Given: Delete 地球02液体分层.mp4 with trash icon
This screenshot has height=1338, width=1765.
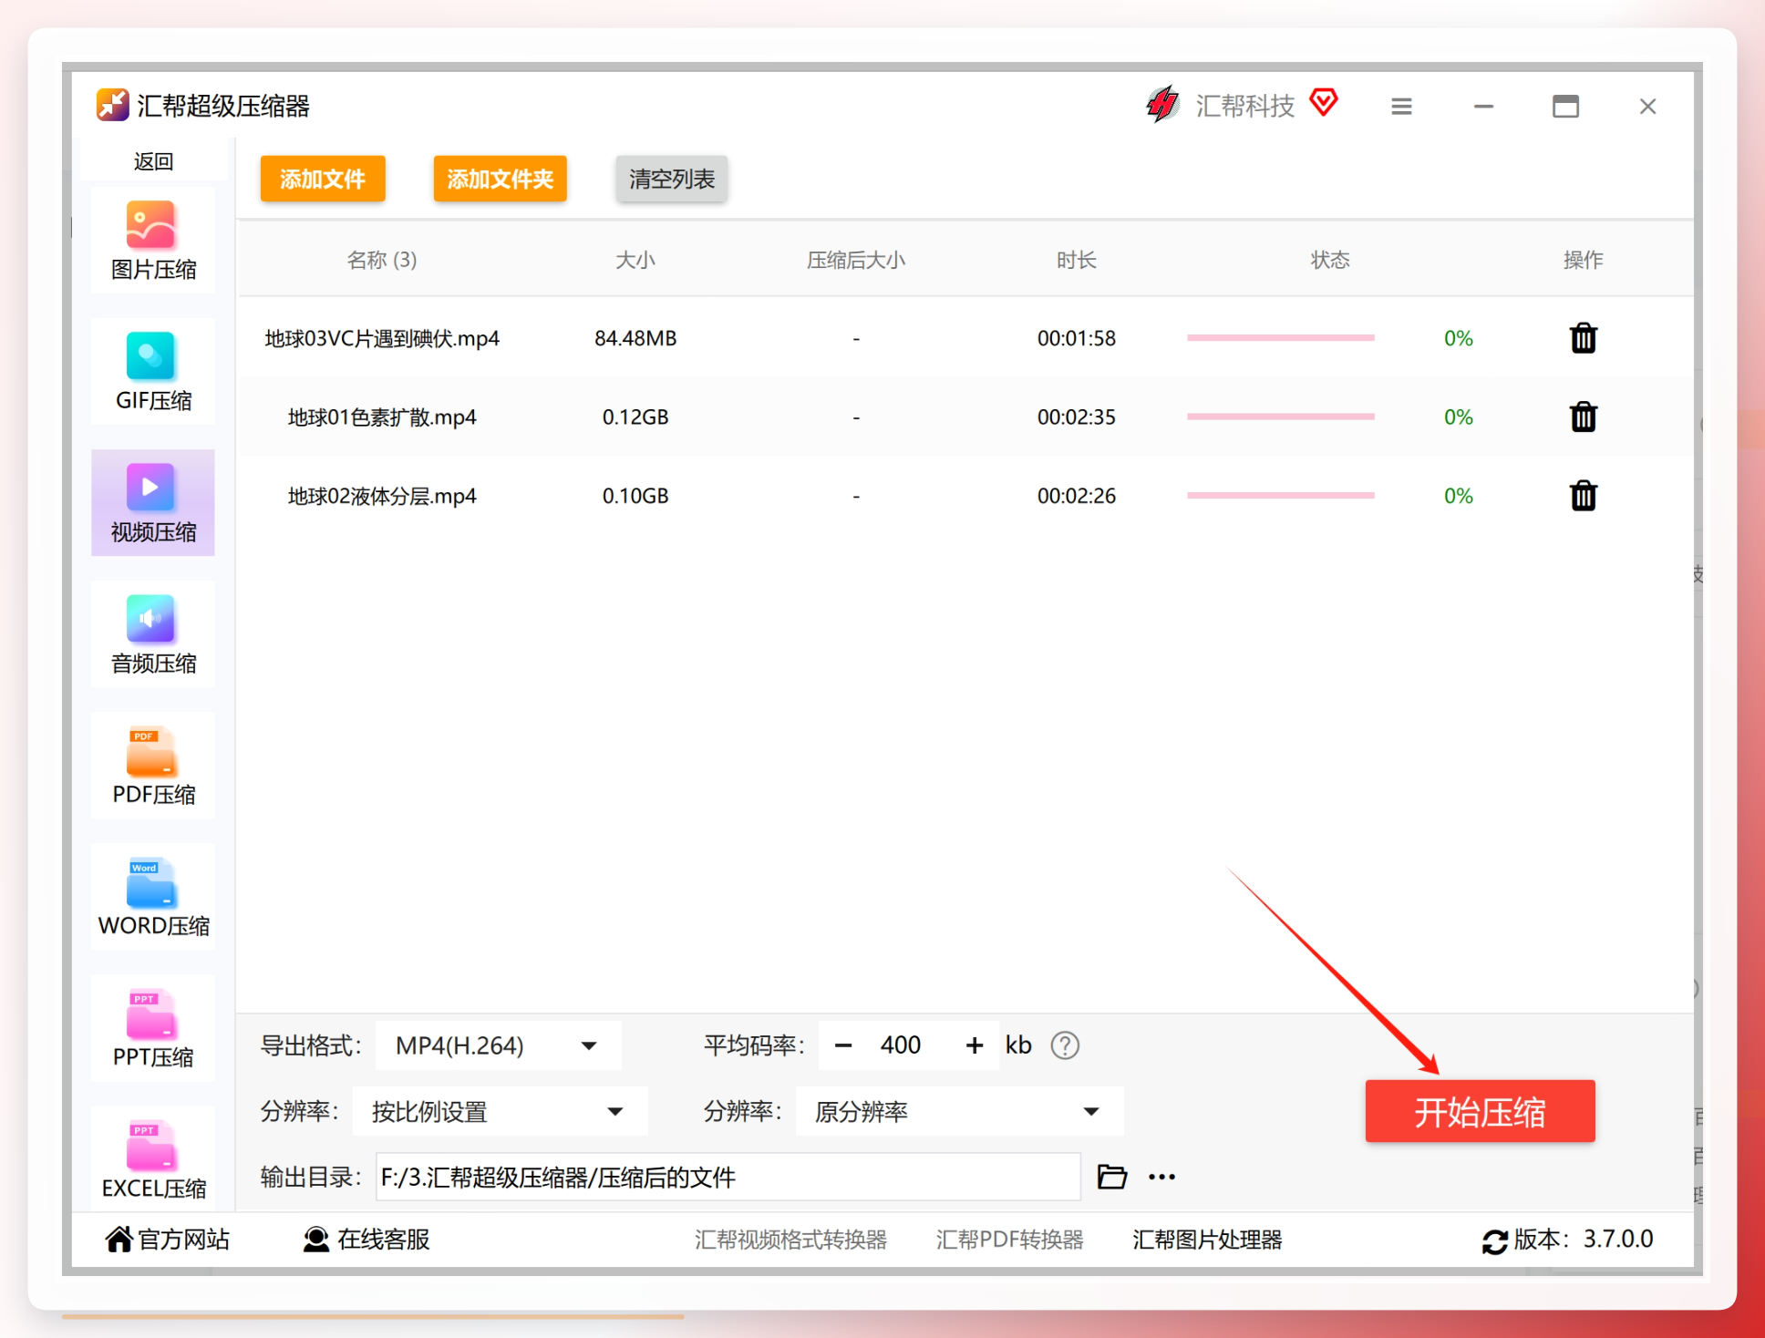Looking at the screenshot, I should tap(1584, 496).
